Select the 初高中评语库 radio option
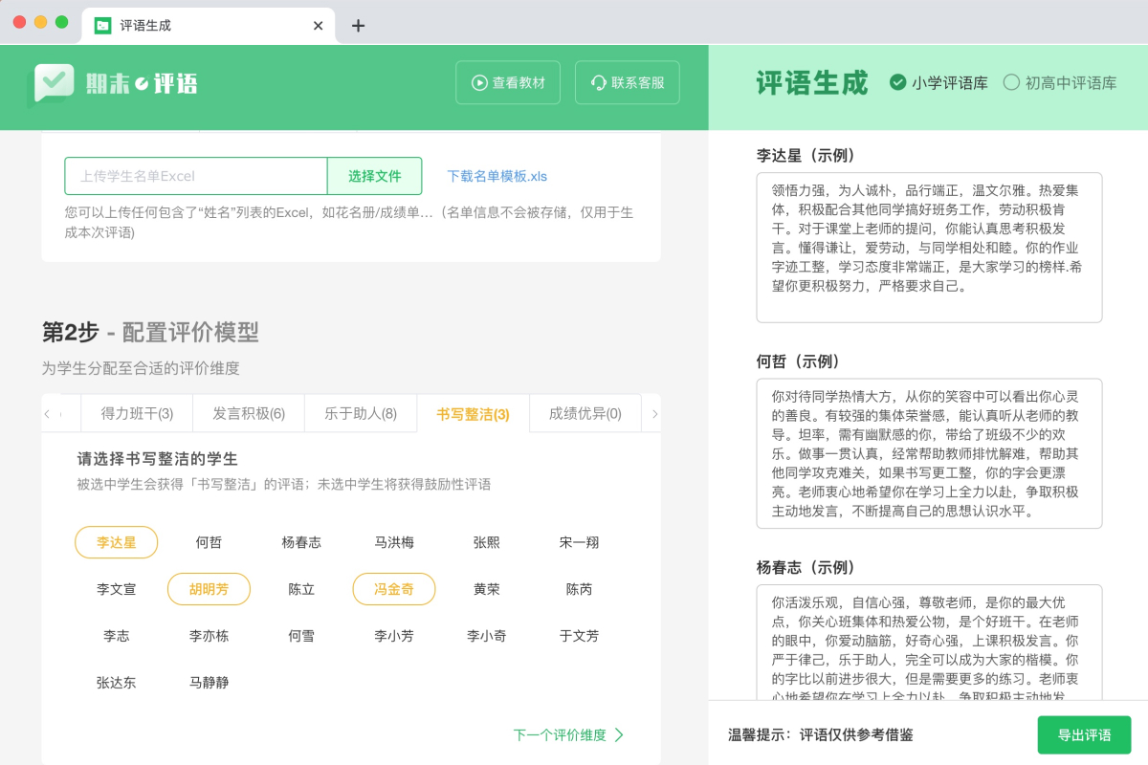The height and width of the screenshot is (765, 1148). (x=1060, y=83)
